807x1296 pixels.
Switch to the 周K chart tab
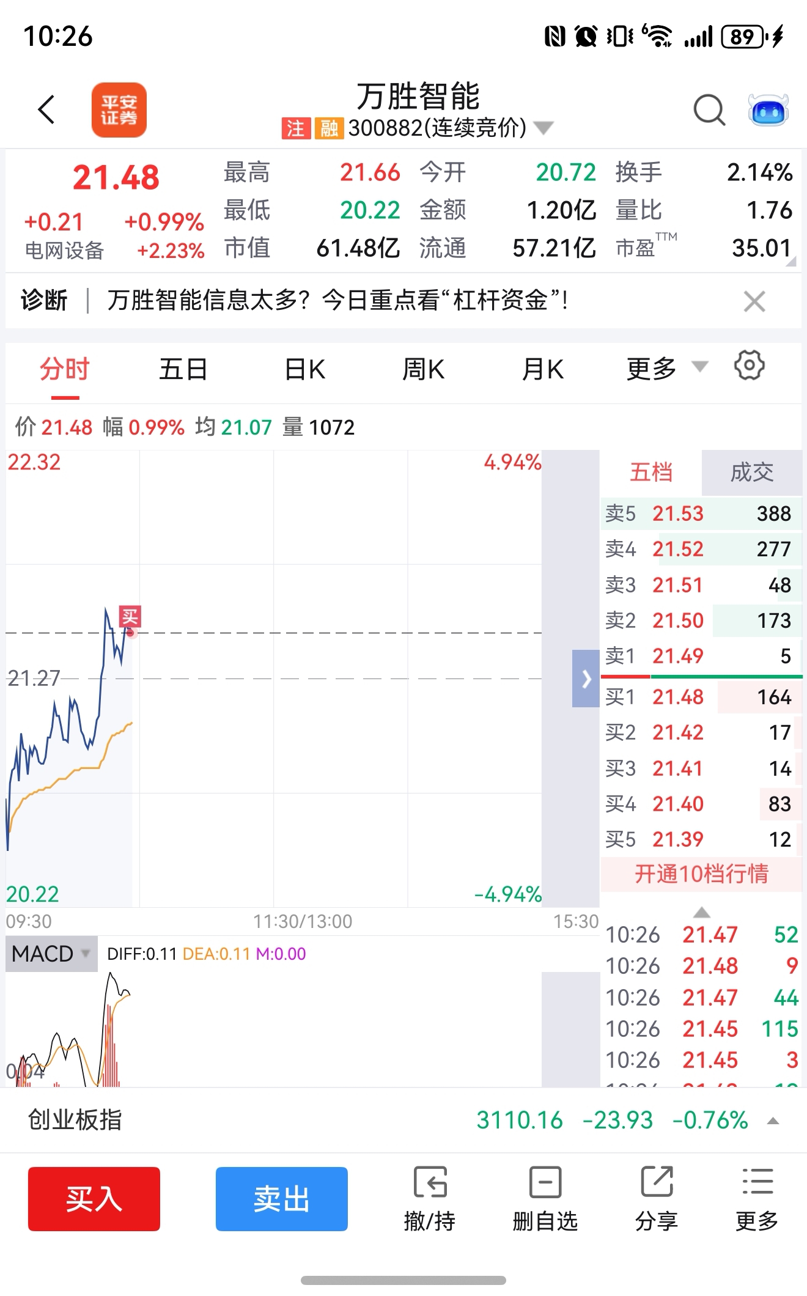click(x=423, y=369)
